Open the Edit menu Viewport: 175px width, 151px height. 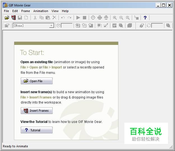pos(15,11)
